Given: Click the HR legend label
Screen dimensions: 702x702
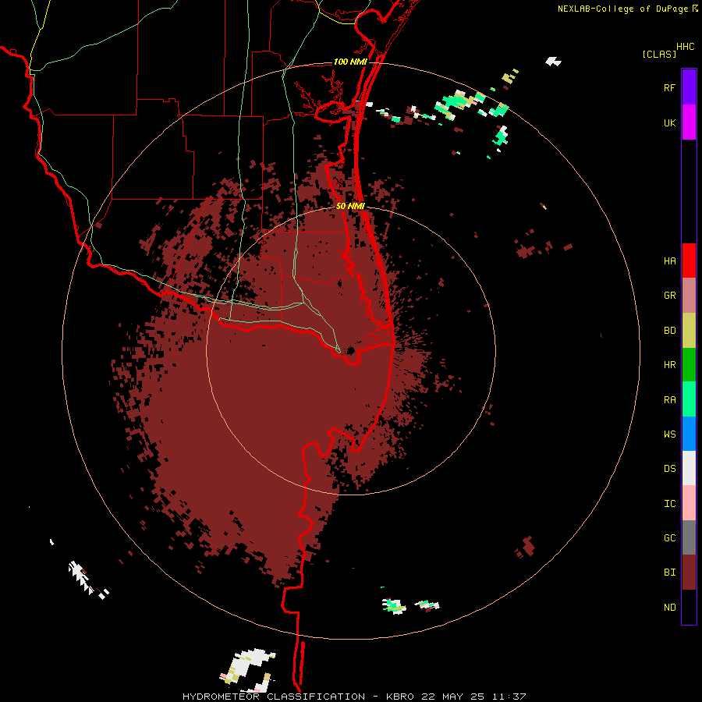Looking at the screenshot, I should [669, 365].
